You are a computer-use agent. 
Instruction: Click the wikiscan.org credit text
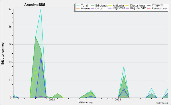pos(85,102)
